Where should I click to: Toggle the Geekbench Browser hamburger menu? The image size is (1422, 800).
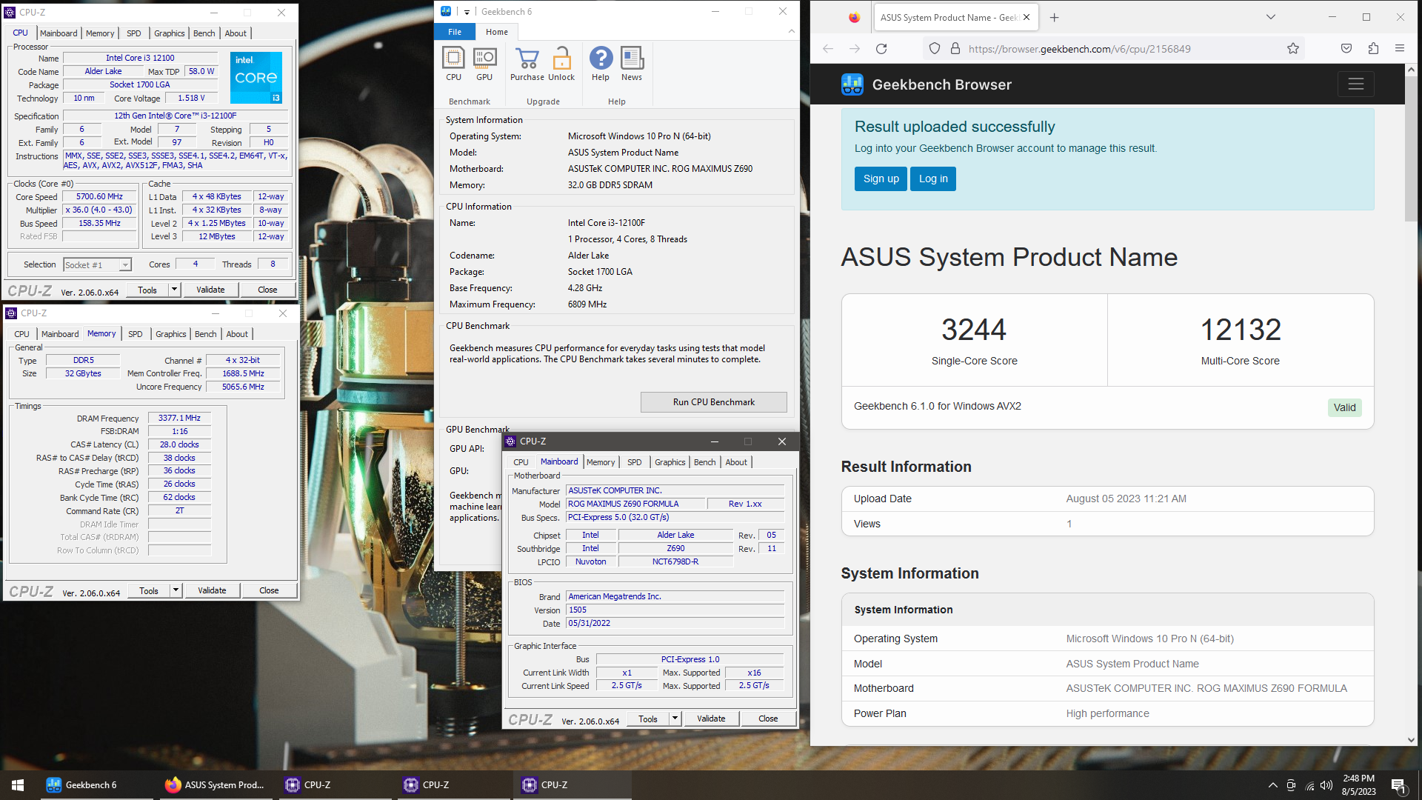click(x=1356, y=84)
